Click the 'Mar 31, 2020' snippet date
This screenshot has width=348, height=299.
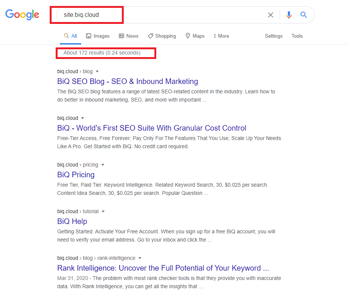pos(73,278)
